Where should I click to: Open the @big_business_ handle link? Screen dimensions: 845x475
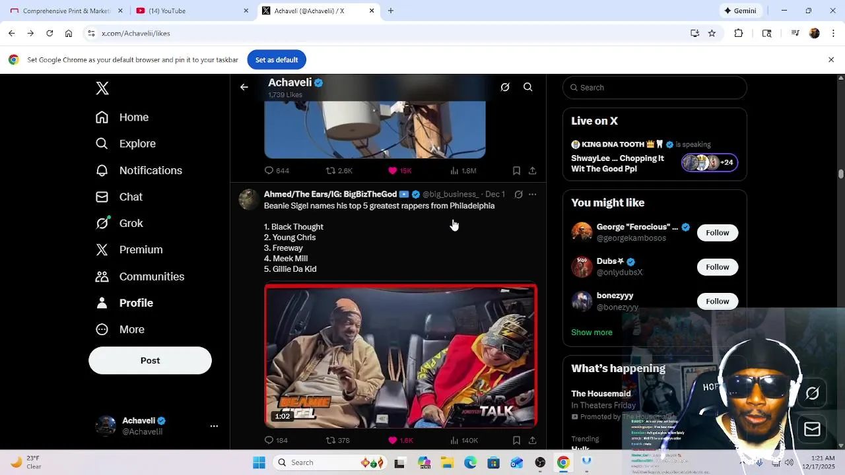pos(451,194)
